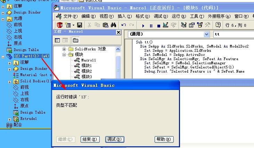The image size is (254, 148).
Task: Click the Debug.Print code line
Action: tap(194, 72)
